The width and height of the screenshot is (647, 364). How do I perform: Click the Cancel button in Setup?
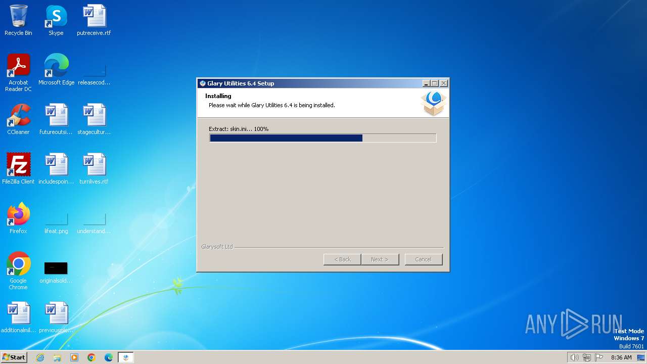[424, 259]
